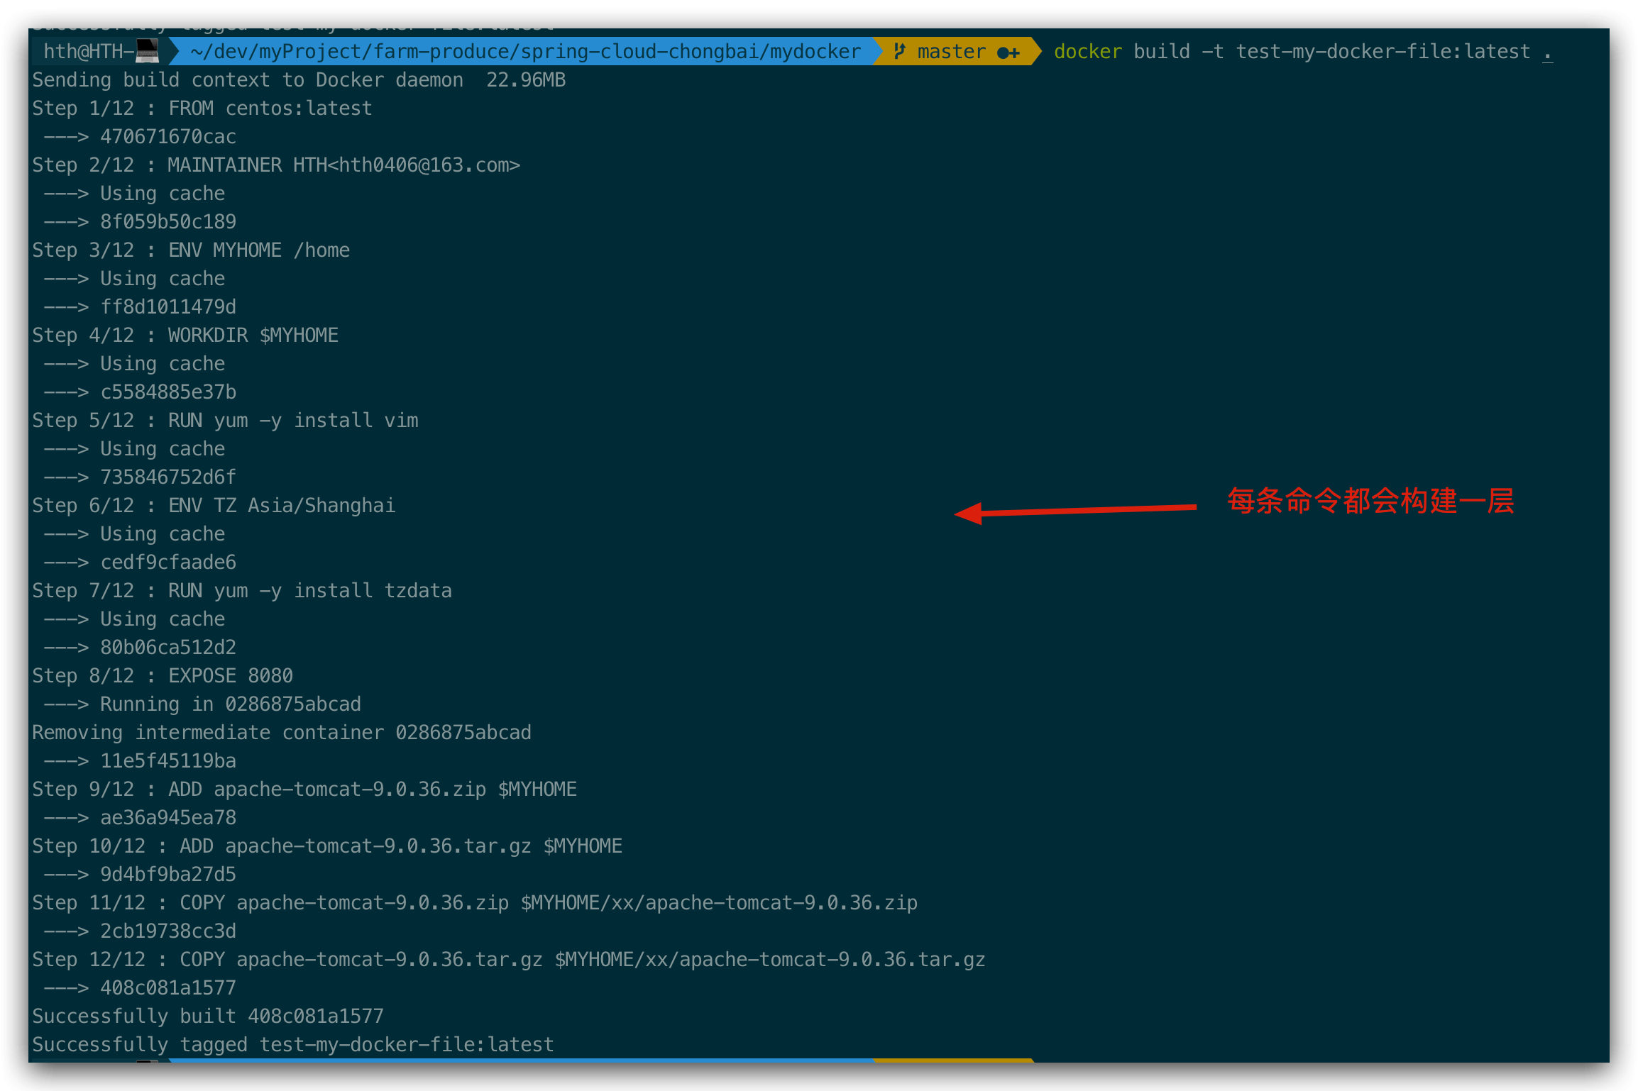The image size is (1638, 1091).
Task: Click layer ID 735846752d6f
Action: coord(168,477)
